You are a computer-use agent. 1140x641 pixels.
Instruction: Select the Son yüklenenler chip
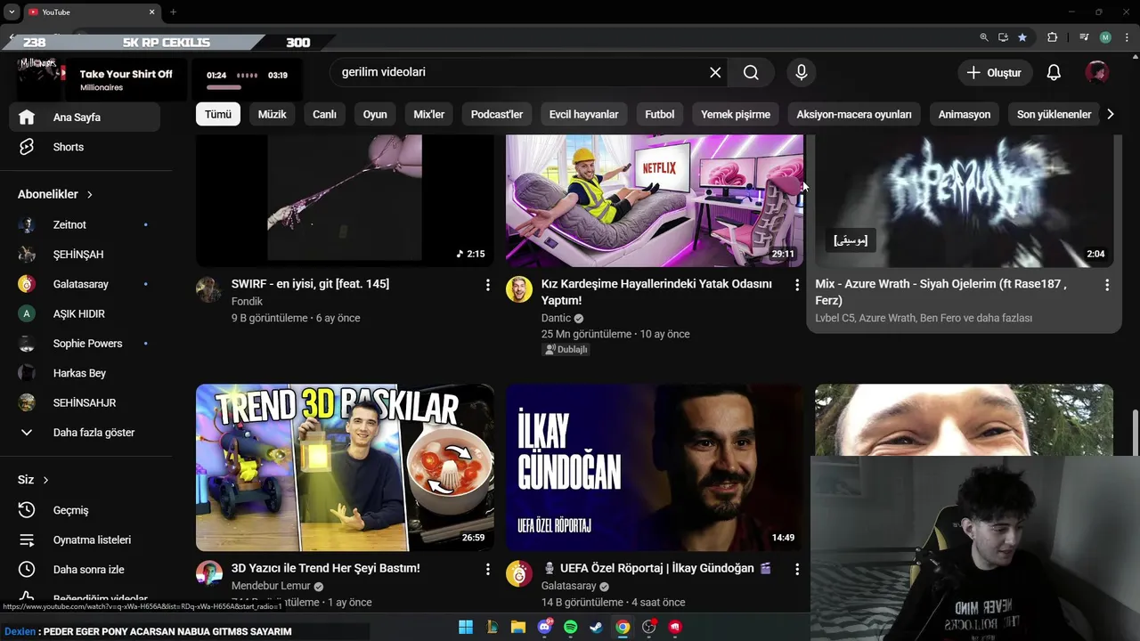pyautogui.click(x=1054, y=114)
